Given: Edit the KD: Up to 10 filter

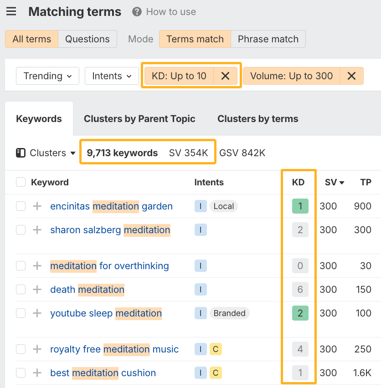Looking at the screenshot, I should (179, 76).
